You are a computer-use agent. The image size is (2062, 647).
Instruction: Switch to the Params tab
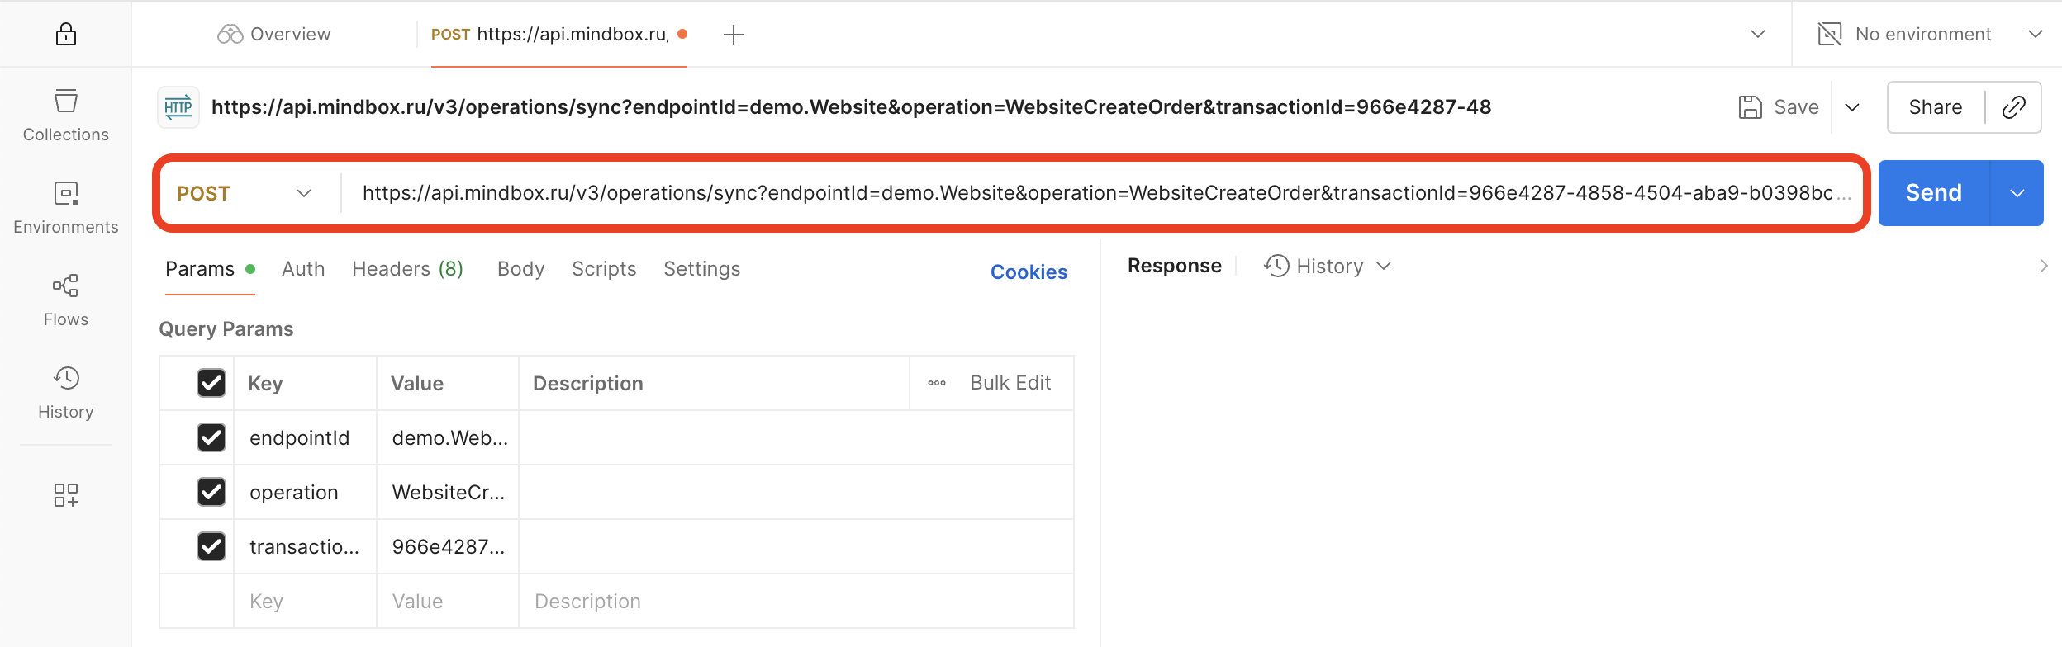click(x=210, y=269)
